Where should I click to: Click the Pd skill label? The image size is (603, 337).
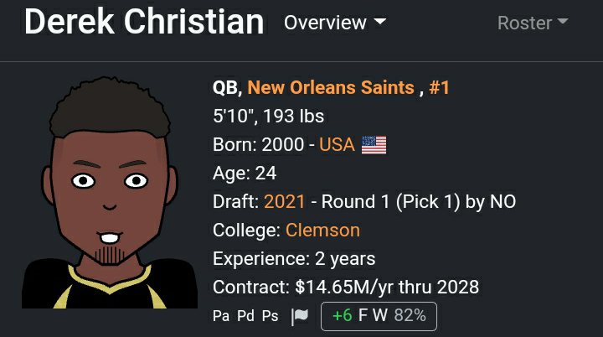tap(245, 316)
